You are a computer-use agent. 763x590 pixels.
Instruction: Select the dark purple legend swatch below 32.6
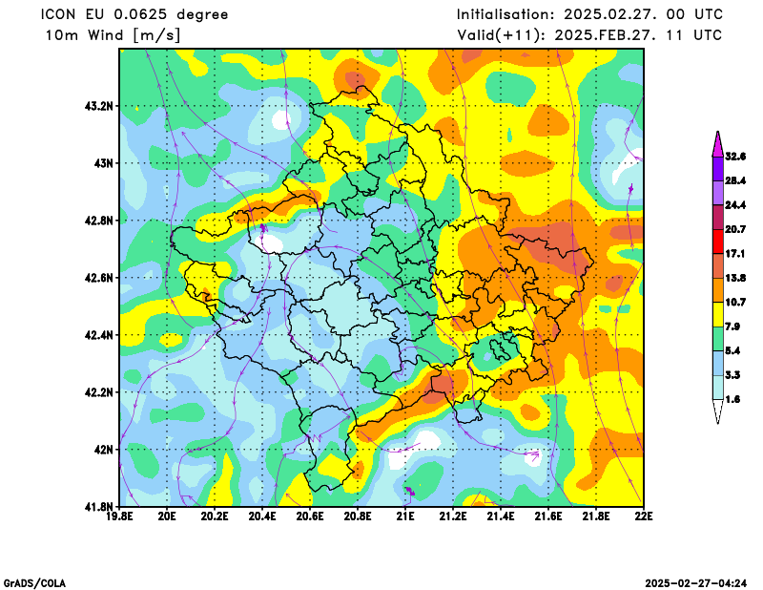[x=718, y=169]
